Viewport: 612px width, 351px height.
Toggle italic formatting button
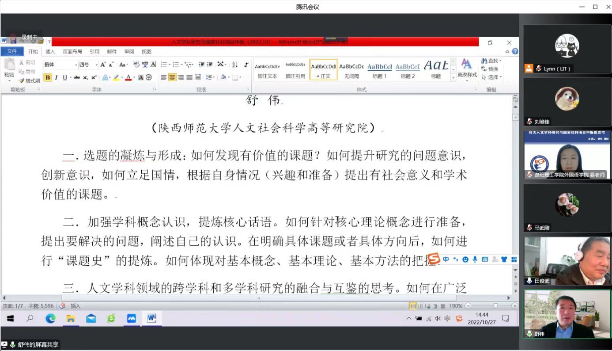57,77
